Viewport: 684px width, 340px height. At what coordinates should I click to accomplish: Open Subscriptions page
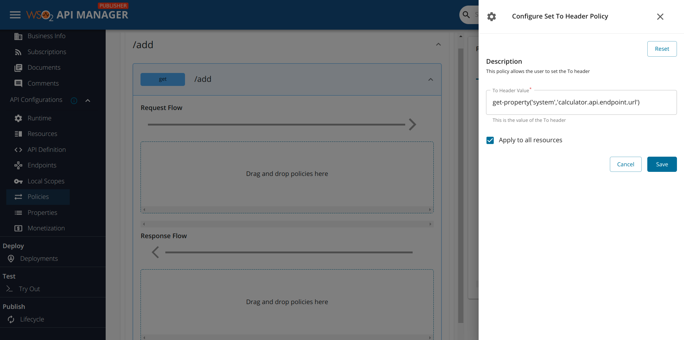[47, 52]
